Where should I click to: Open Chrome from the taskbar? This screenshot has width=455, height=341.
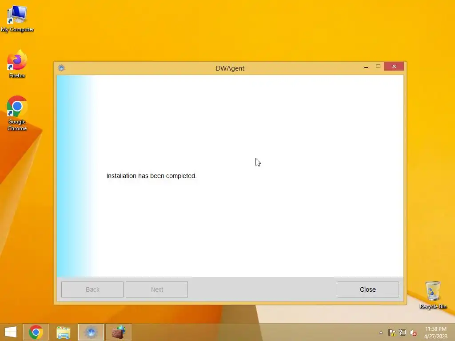point(36,332)
